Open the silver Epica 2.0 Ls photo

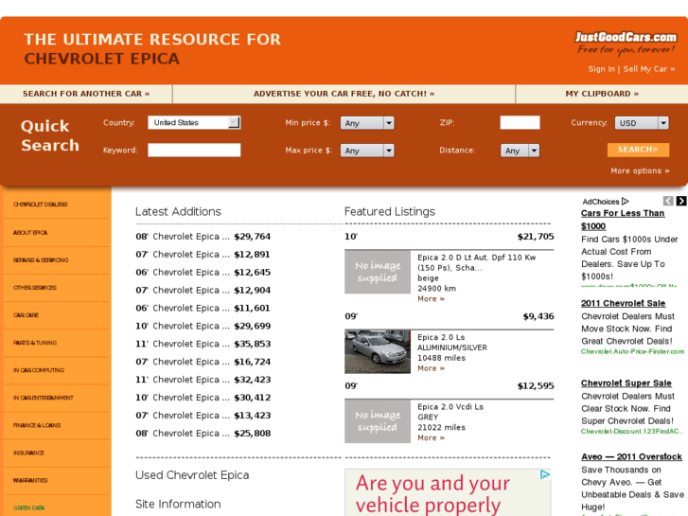pyautogui.click(x=378, y=351)
